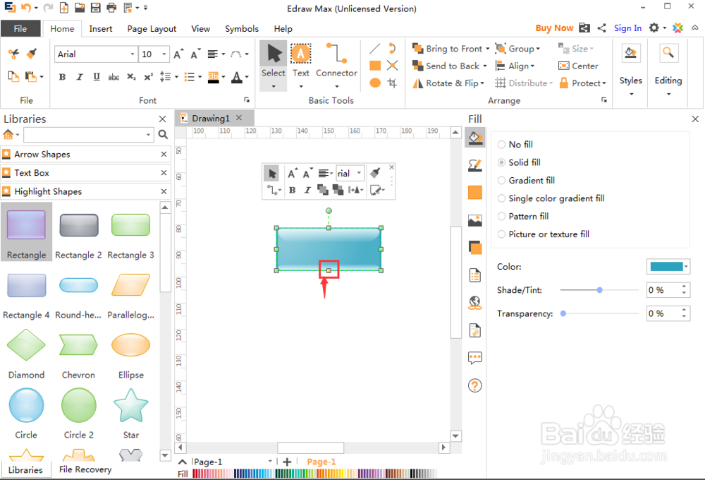Open the font size 10 dropdown
705x480 pixels.
pyautogui.click(x=164, y=54)
